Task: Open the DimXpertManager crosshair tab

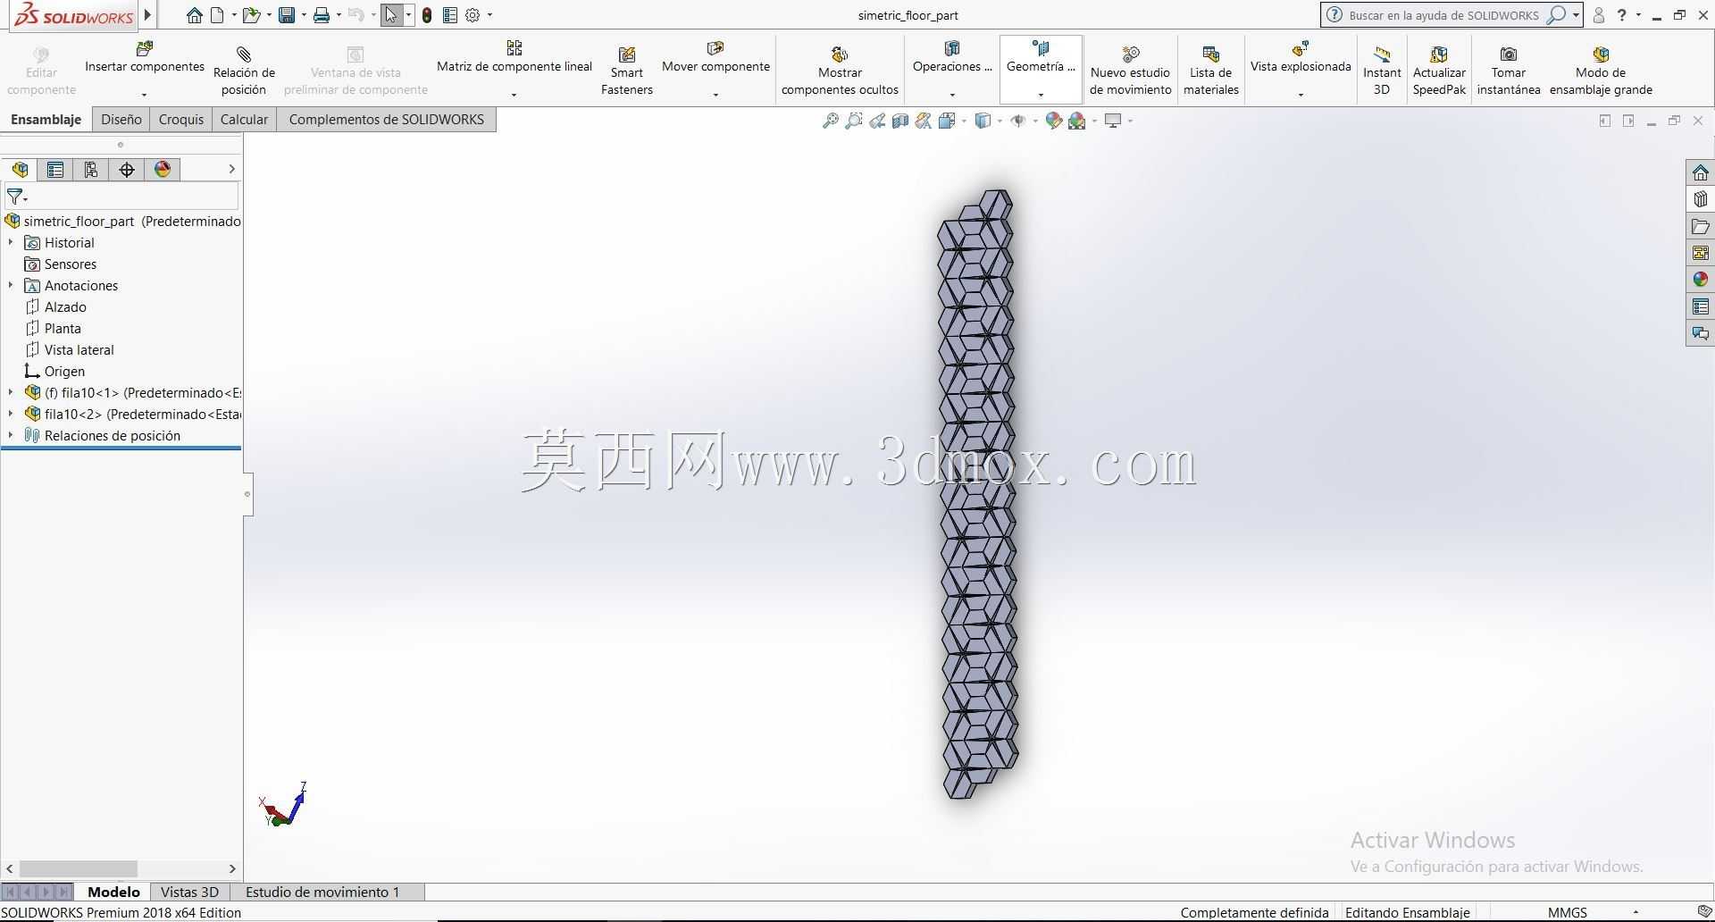Action: (x=127, y=170)
